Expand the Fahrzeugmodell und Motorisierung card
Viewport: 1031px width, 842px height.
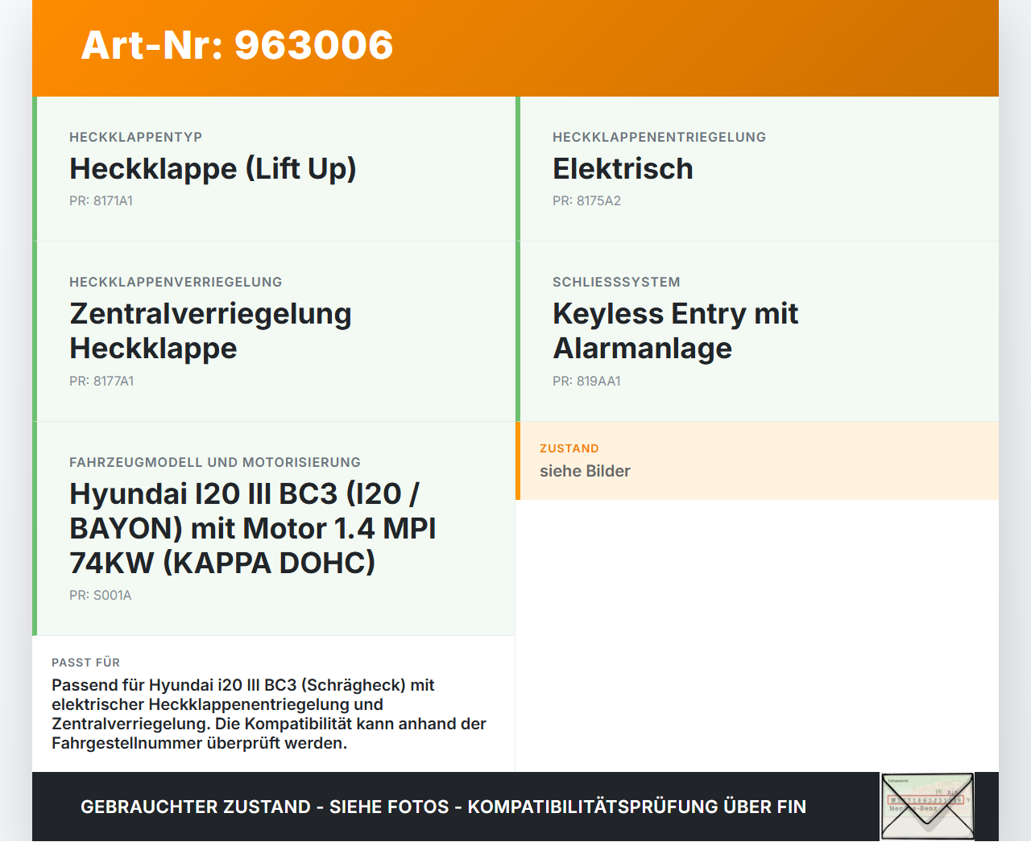point(274,527)
